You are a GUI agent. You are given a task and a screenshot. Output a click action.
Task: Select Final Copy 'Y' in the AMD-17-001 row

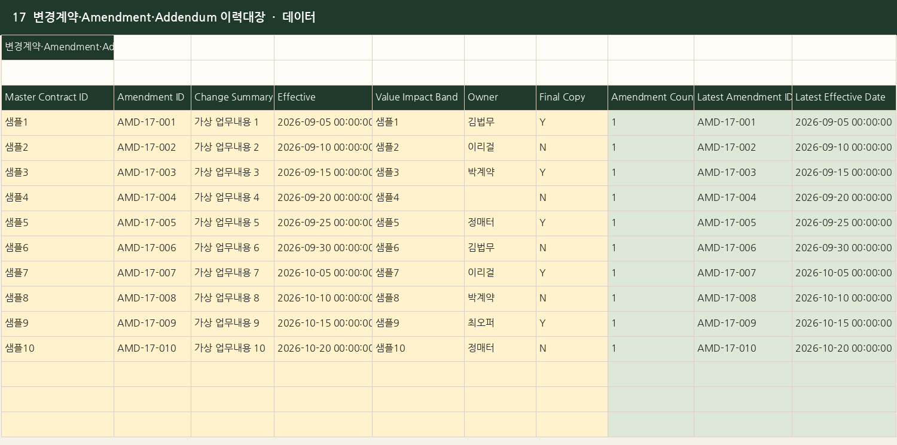(572, 123)
